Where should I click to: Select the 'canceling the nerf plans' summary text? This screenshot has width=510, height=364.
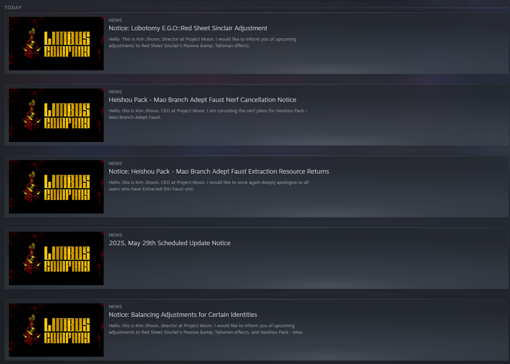click(208, 114)
